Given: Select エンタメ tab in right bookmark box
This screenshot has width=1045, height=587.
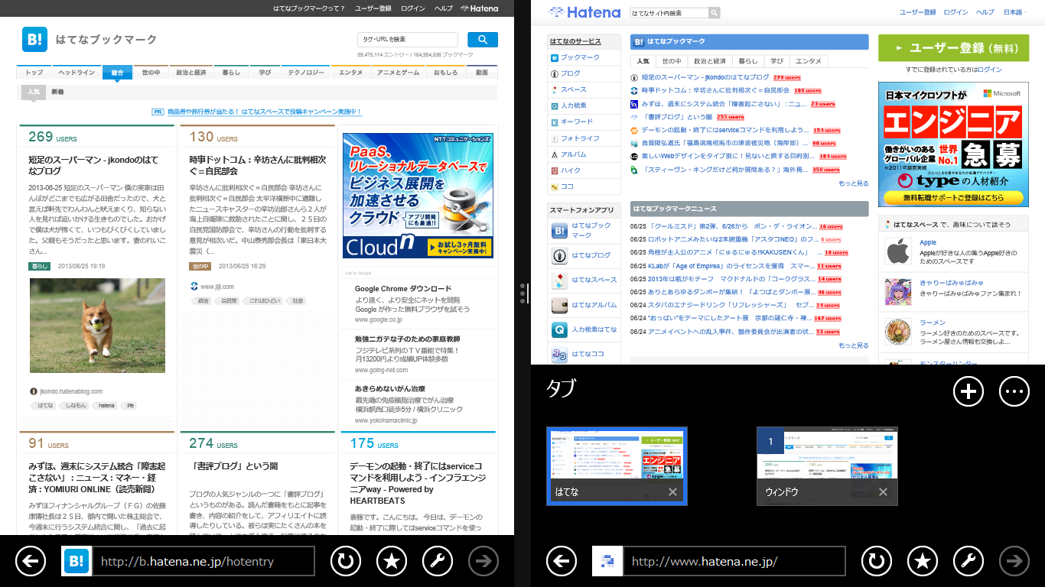Looking at the screenshot, I should tap(809, 61).
